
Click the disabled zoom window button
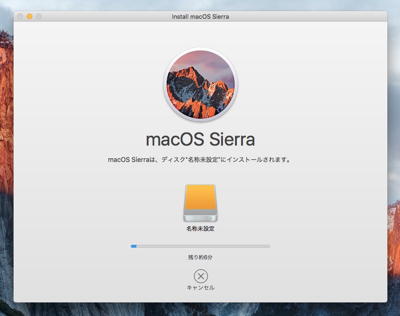pyautogui.click(x=39, y=16)
